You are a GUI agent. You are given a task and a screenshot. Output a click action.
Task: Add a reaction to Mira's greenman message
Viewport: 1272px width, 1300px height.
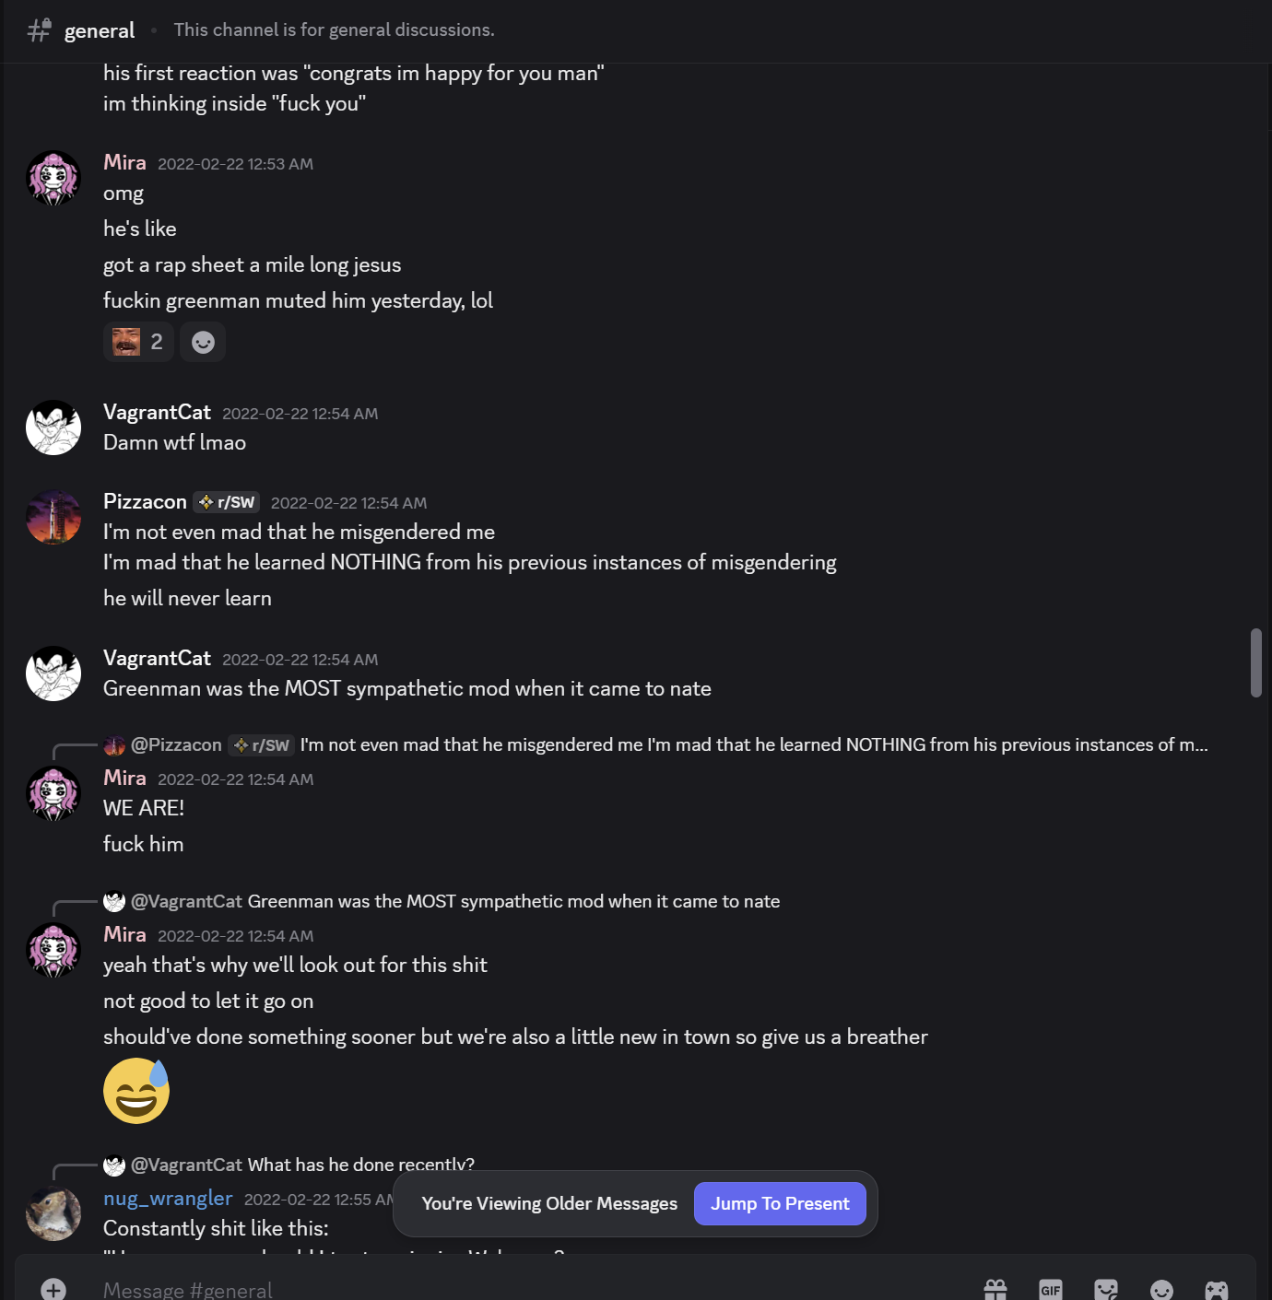[x=203, y=343]
